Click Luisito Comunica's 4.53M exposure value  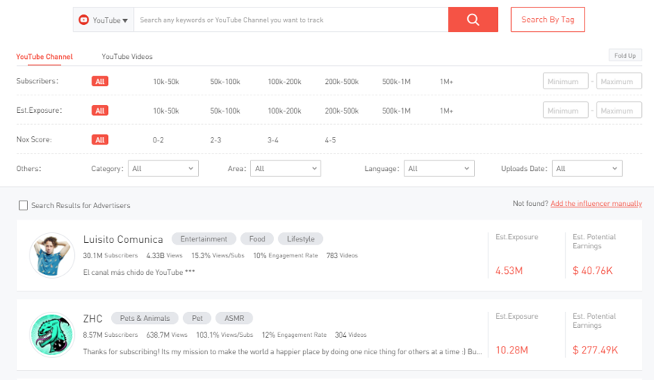(x=509, y=270)
